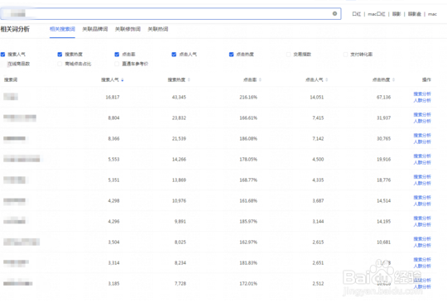
Task: Switch to the 关联品牌词 tab
Action: [95, 29]
